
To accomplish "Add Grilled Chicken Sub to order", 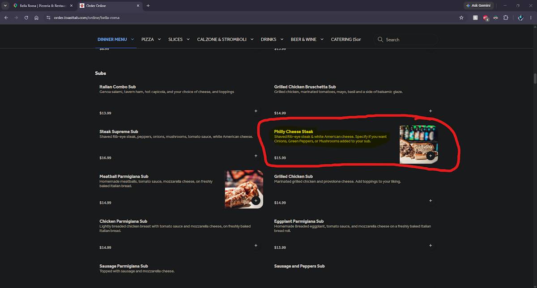I will pyautogui.click(x=430, y=200).
